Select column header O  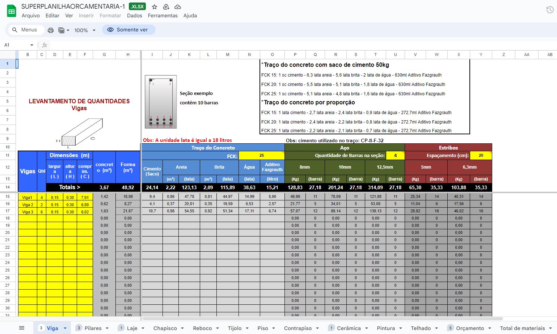click(x=272, y=55)
